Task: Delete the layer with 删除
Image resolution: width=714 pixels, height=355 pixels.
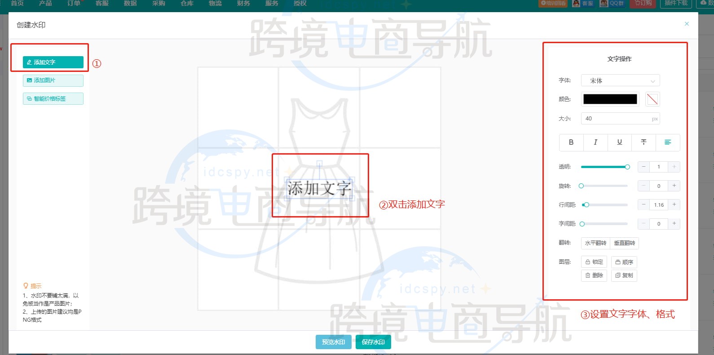Action: 594,275
